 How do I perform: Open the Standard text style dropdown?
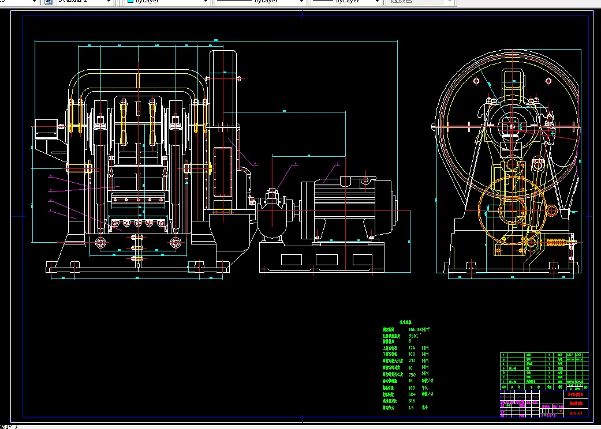click(x=109, y=2)
